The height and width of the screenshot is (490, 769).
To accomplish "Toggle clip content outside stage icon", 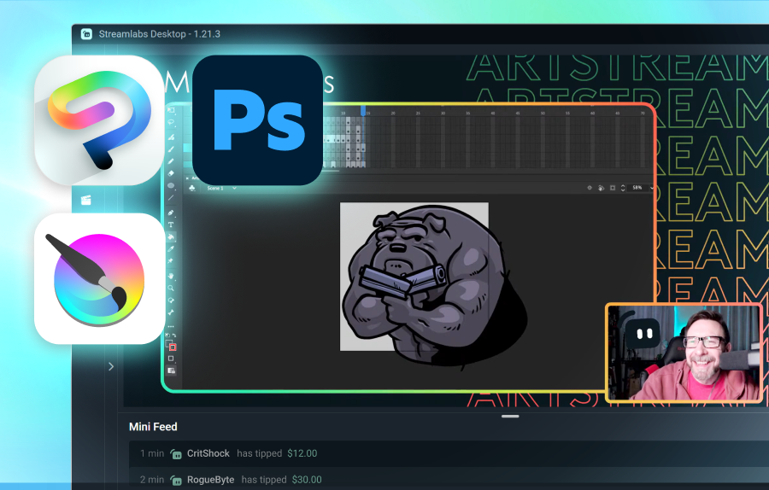I will click(x=613, y=188).
